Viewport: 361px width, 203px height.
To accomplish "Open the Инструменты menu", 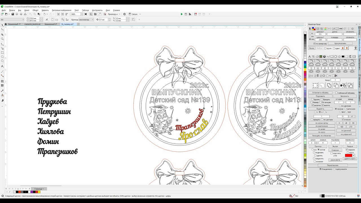I will 97,10.
